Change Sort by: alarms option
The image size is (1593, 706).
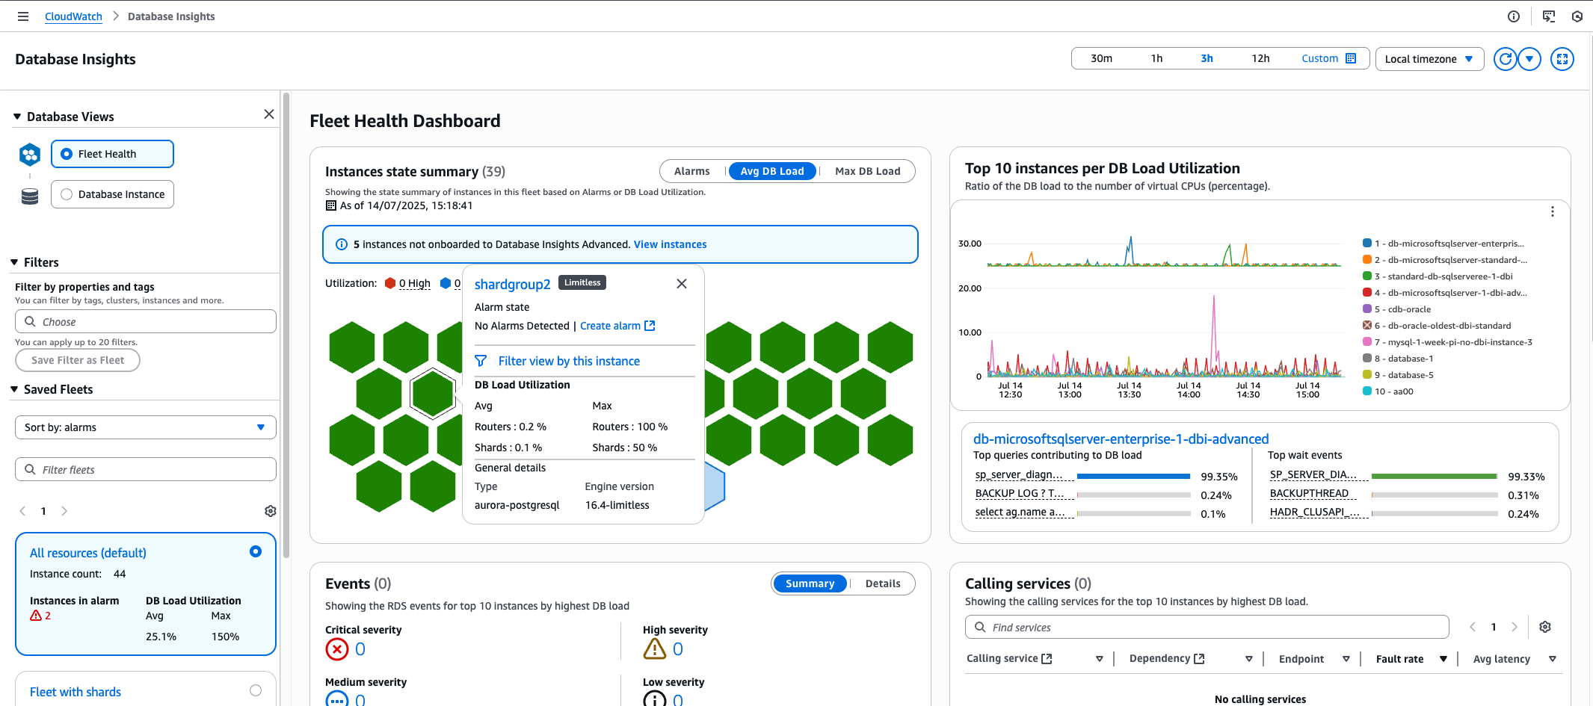[145, 427]
